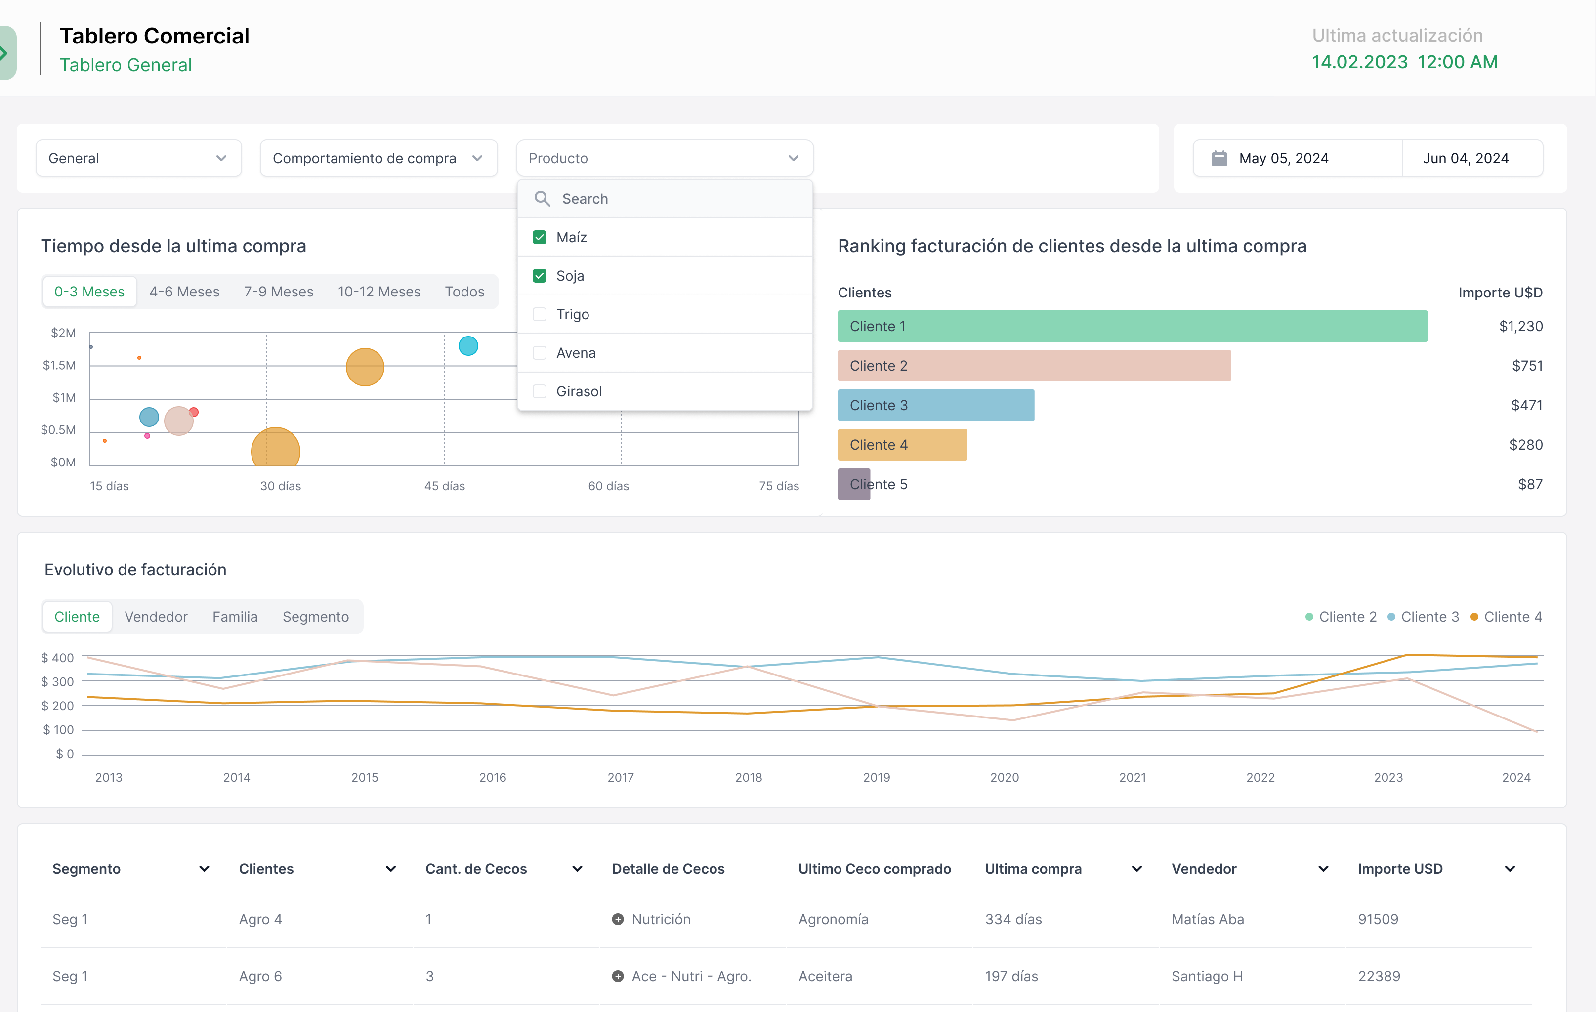
Task: Check the Trigo product checkbox
Action: click(x=540, y=314)
